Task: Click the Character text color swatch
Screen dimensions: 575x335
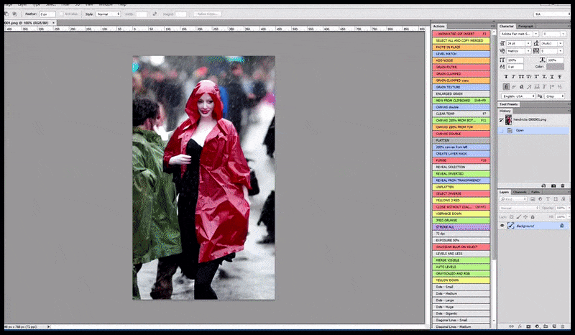Action: (556, 67)
